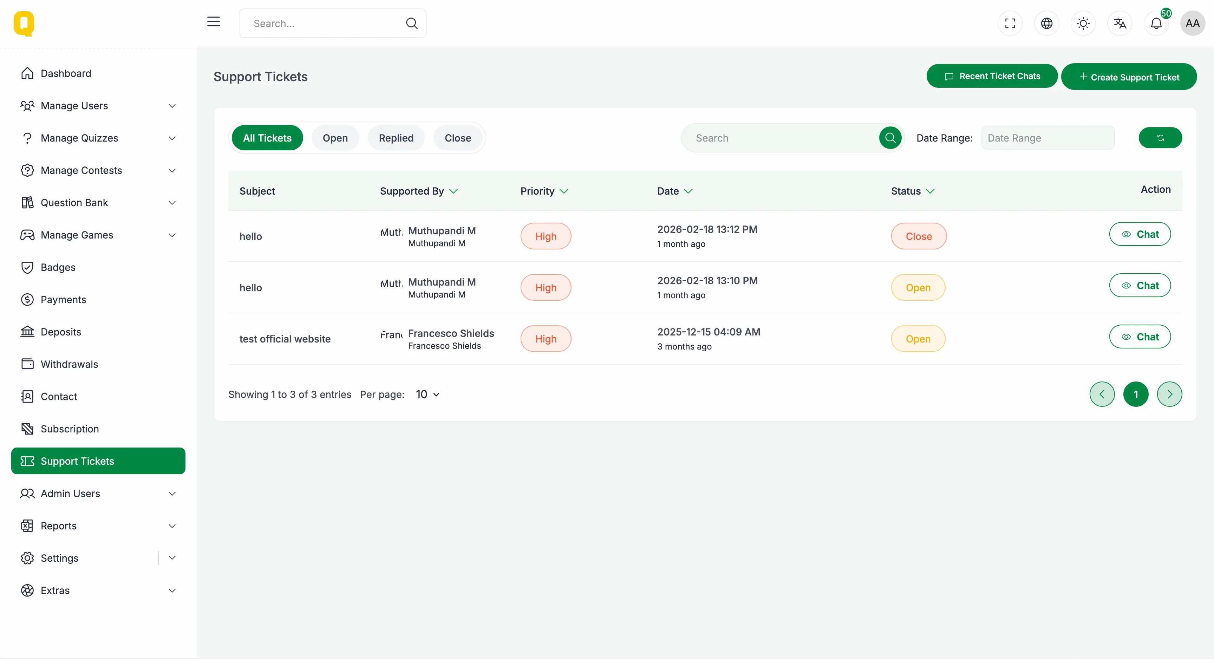This screenshot has width=1214, height=659.
Task: Open the globe website icon
Action: (x=1046, y=23)
